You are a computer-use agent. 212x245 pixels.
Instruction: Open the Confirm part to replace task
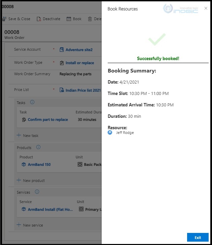click(48, 119)
